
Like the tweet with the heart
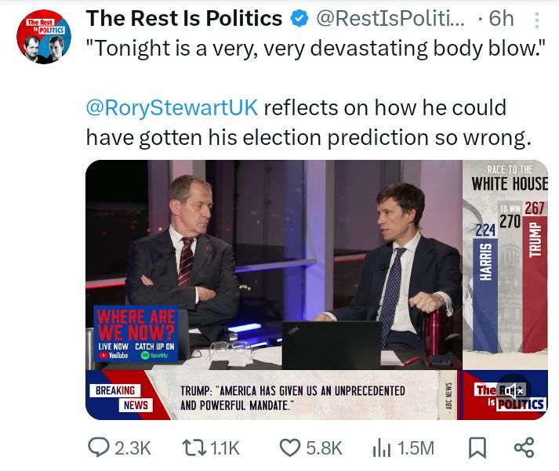(x=290, y=447)
